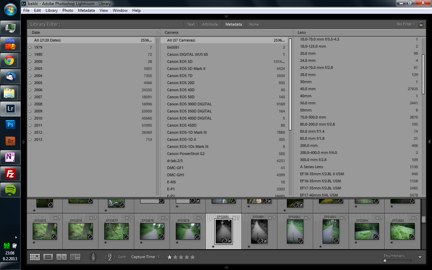Image resolution: width=432 pixels, height=270 pixels.
Task: Select All (2120 Dates) row
Action: [x=91, y=40]
